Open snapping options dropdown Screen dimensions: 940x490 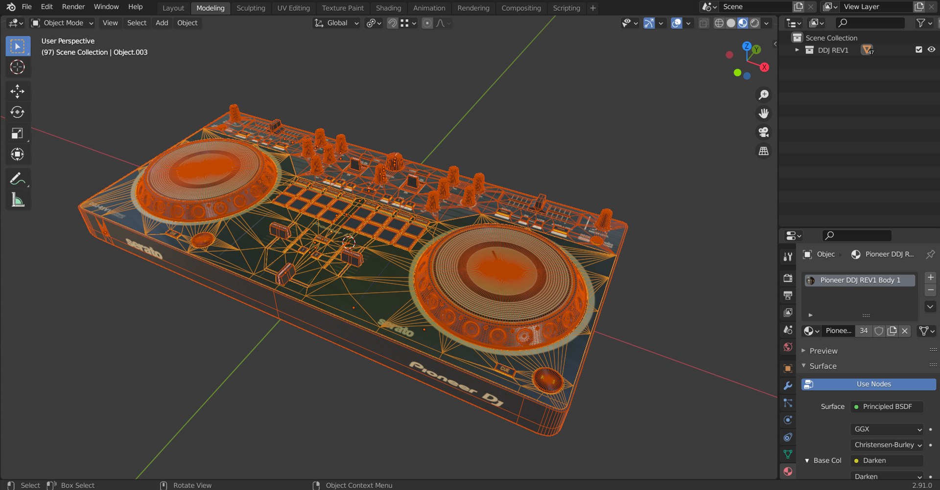click(409, 23)
